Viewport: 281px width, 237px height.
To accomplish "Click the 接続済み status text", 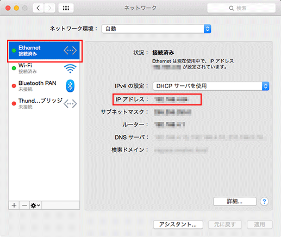I will point(163,53).
